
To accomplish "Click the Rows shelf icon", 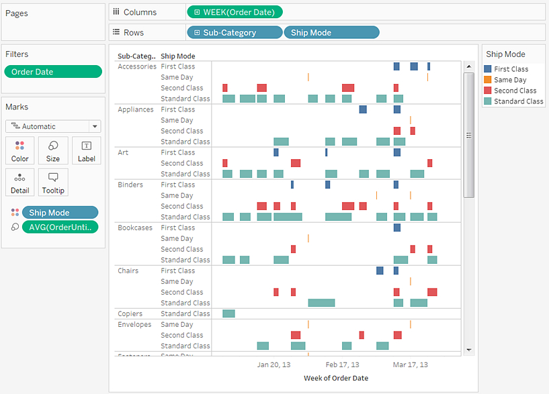I will pos(116,32).
